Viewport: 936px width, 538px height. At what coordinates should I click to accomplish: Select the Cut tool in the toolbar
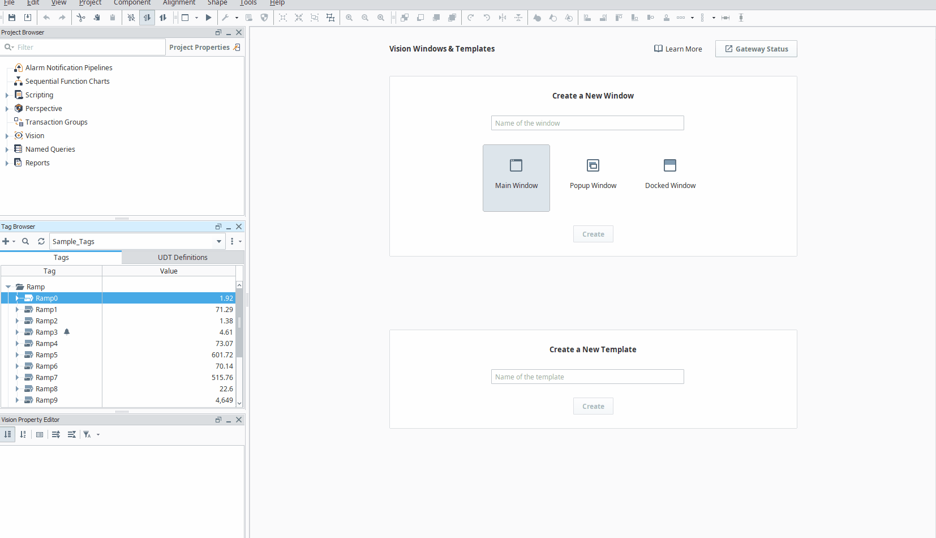(x=81, y=18)
